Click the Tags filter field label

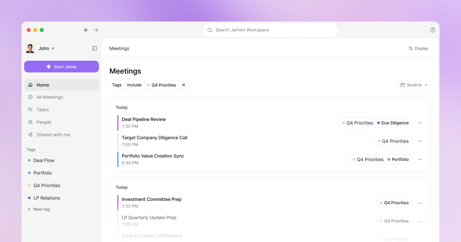(117, 85)
